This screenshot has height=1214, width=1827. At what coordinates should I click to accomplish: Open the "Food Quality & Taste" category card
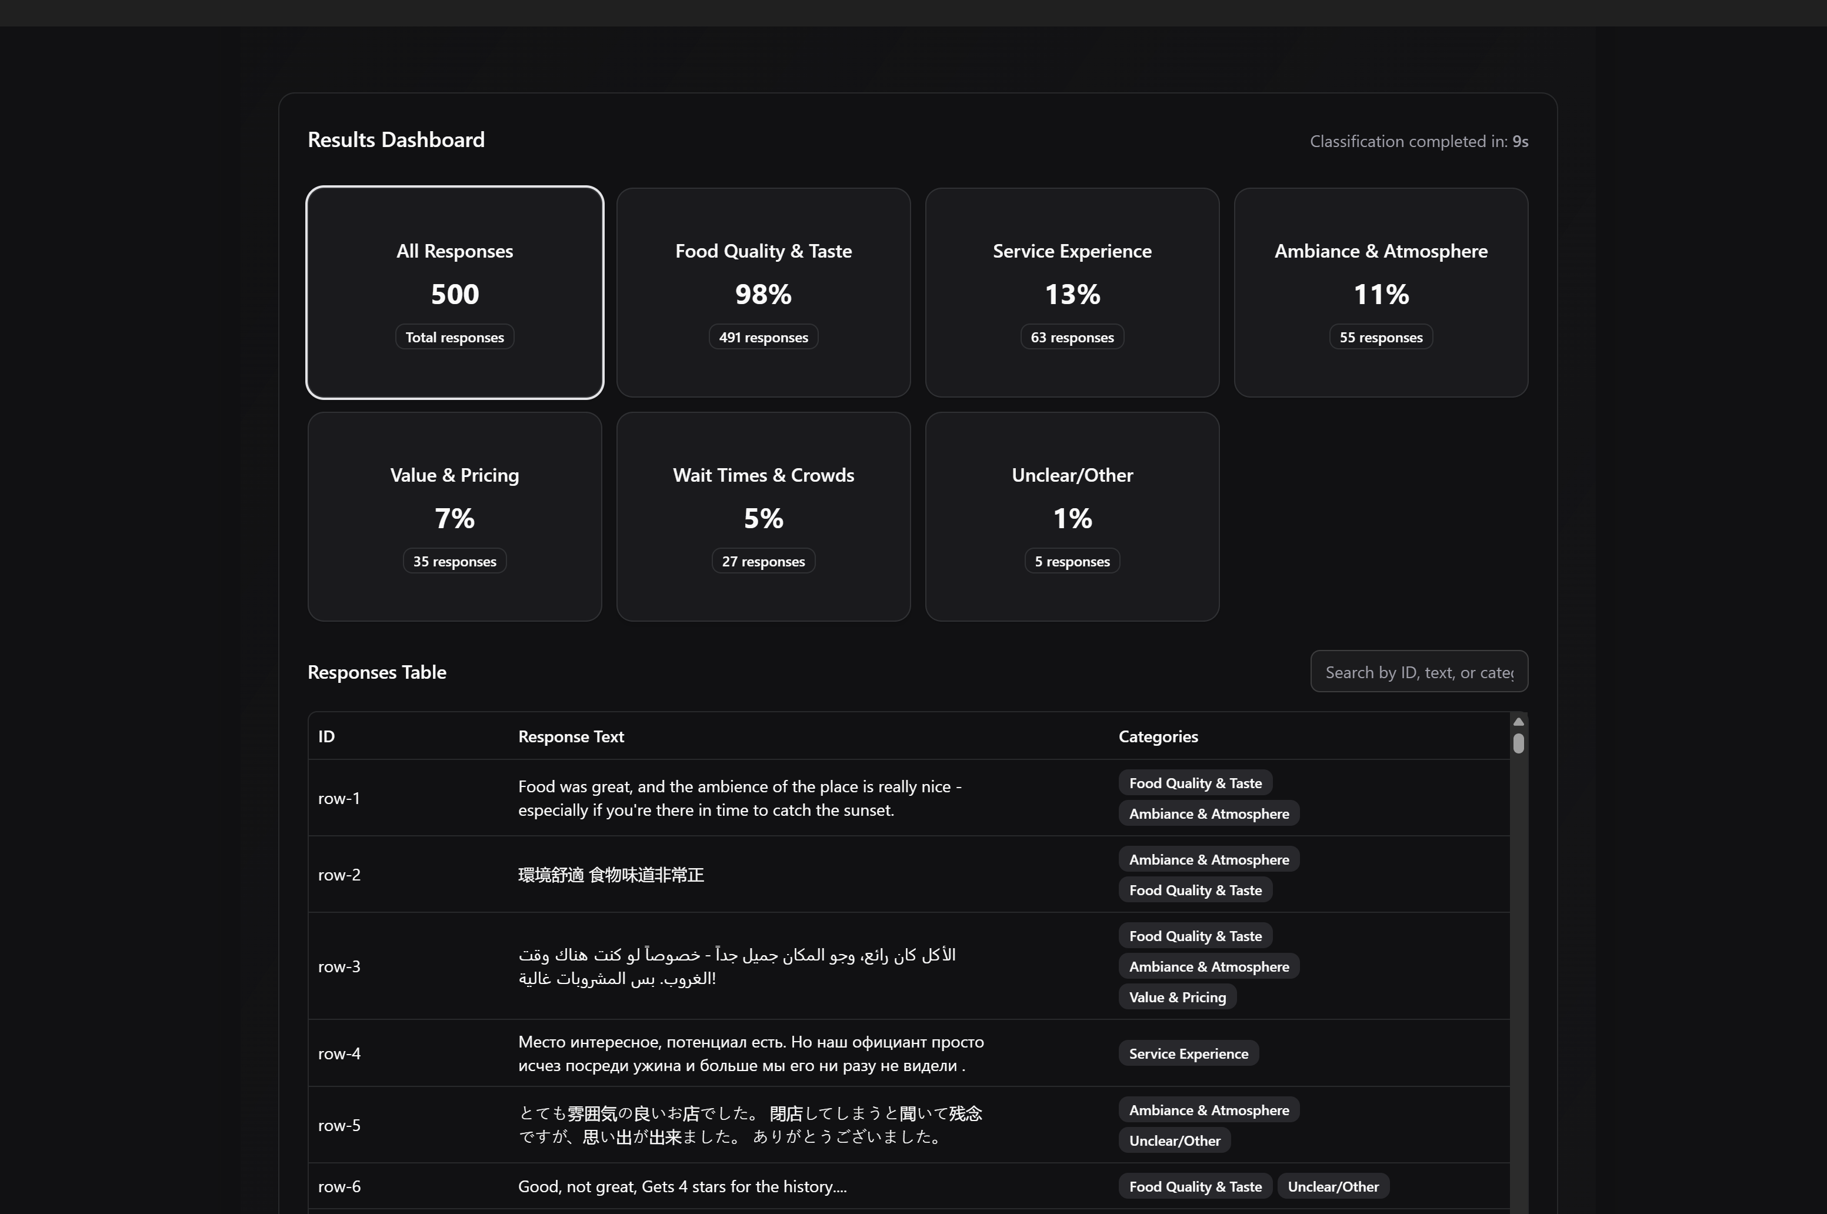(762, 293)
